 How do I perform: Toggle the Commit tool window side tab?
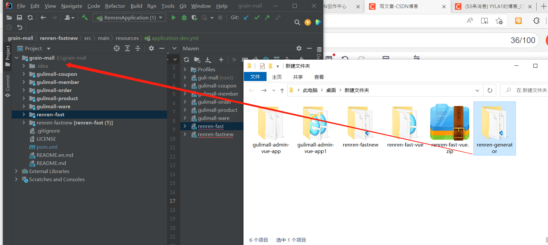(x=8, y=86)
